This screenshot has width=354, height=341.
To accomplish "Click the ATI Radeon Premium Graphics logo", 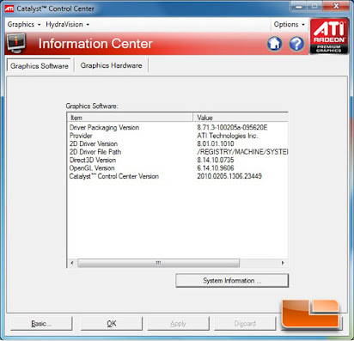I will tap(329, 36).
